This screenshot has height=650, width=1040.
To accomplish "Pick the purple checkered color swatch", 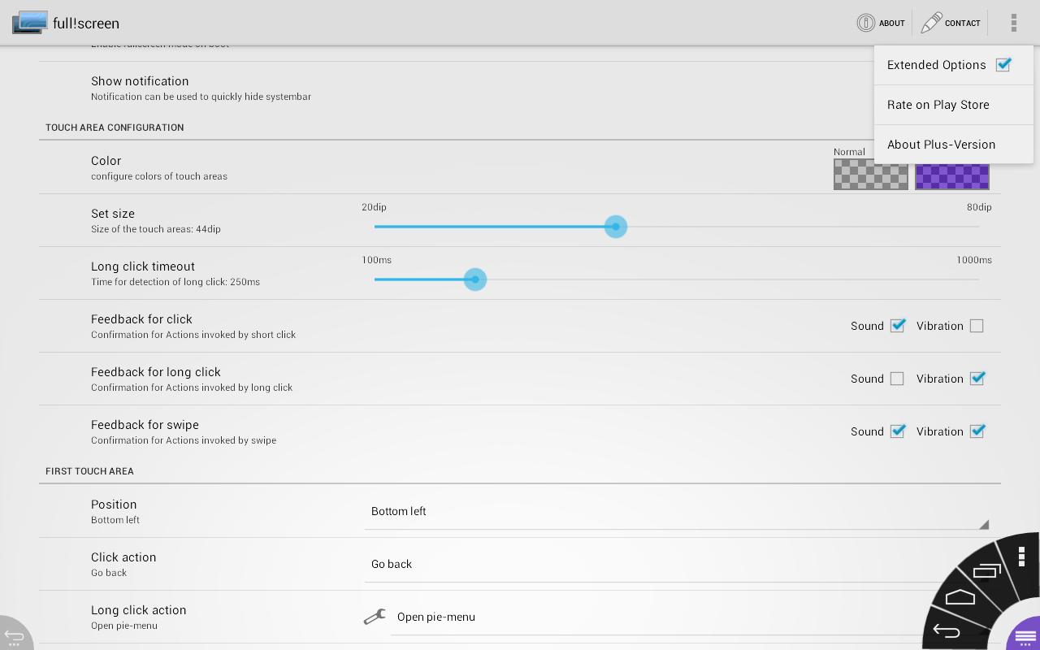I will coord(952,176).
